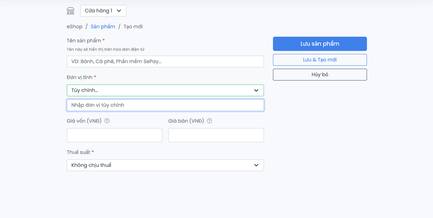Image resolution: width=433 pixels, height=218 pixels.
Task: Click the Tên sản phẩm field label
Action: pos(84,41)
